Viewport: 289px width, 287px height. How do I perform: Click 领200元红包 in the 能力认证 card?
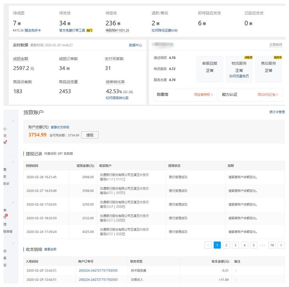click(x=268, y=95)
